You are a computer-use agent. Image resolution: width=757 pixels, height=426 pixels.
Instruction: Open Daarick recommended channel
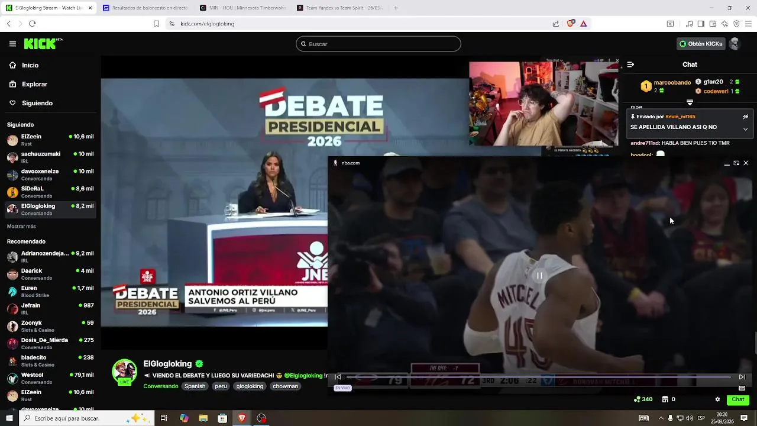click(50, 274)
